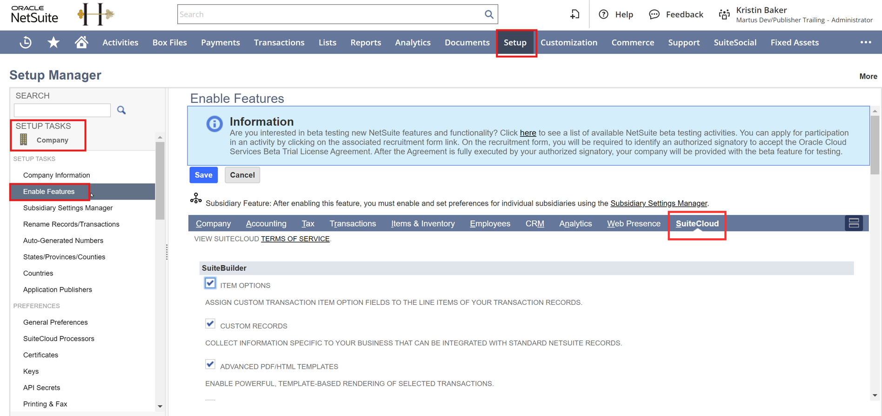This screenshot has height=416, width=882.
Task: Open General Preferences in sidebar
Action: [55, 322]
